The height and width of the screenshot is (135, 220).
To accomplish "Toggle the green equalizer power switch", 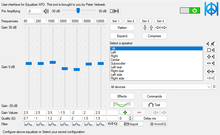I will coord(190,11).
